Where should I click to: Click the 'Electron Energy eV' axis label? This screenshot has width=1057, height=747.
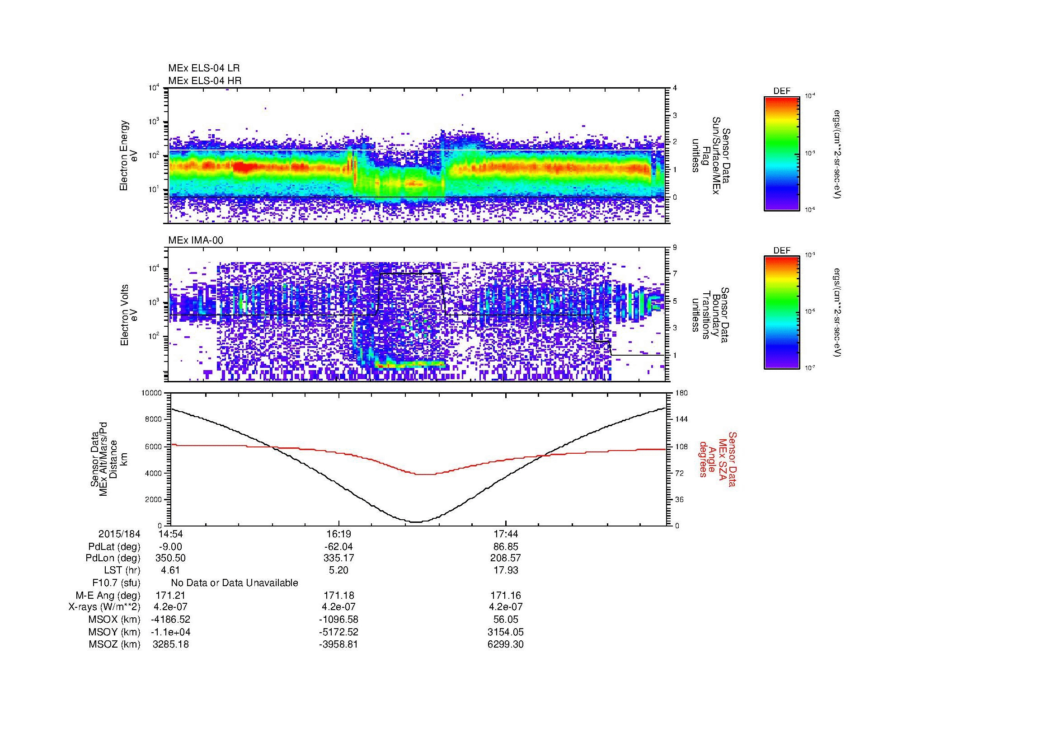[x=128, y=155]
